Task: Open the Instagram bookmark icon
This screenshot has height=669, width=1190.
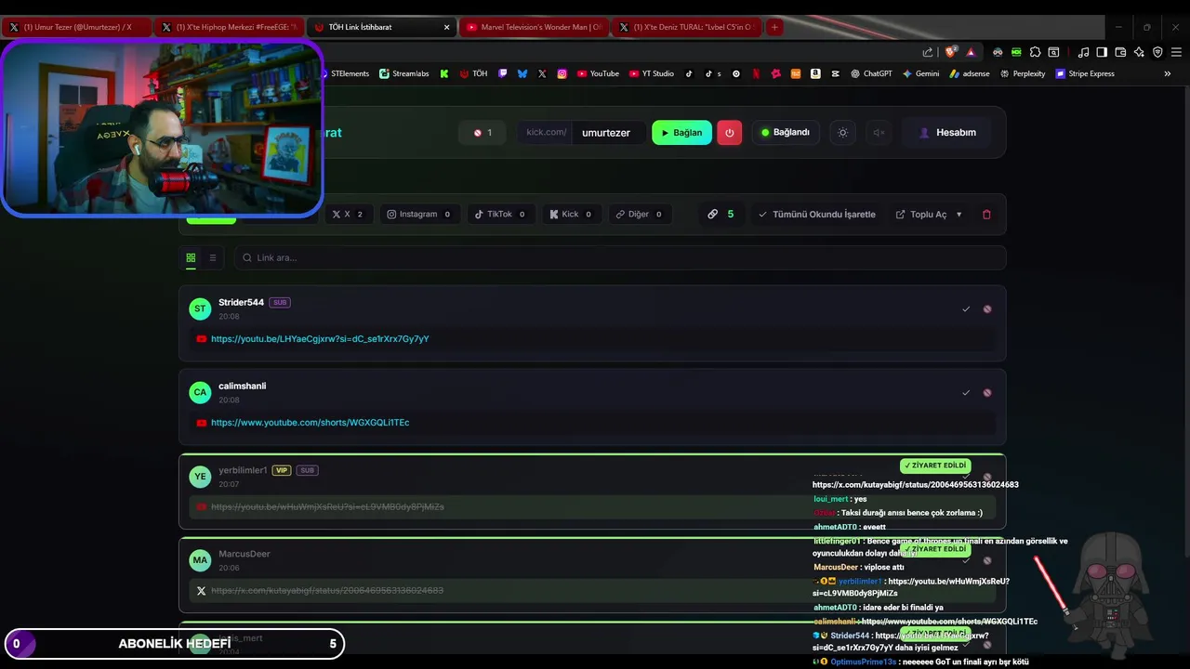Action: 562,73
